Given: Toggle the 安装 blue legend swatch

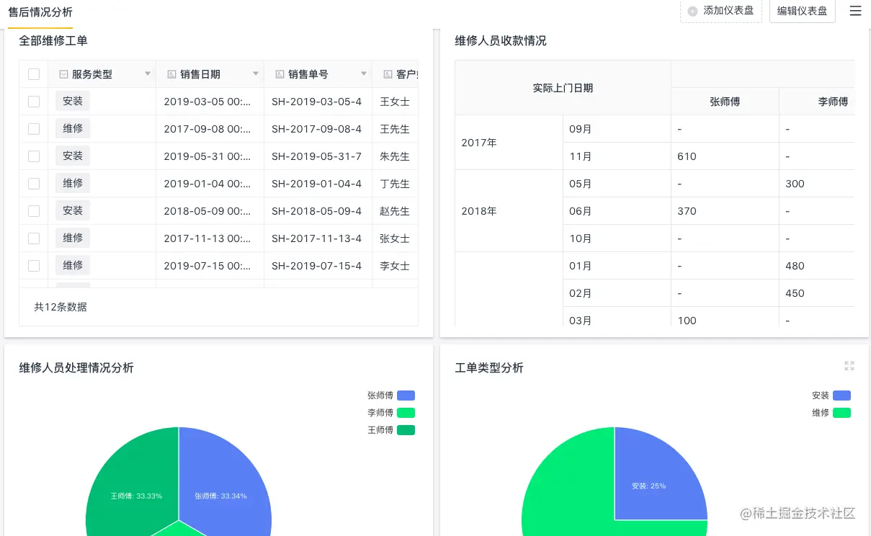Looking at the screenshot, I should tap(841, 396).
